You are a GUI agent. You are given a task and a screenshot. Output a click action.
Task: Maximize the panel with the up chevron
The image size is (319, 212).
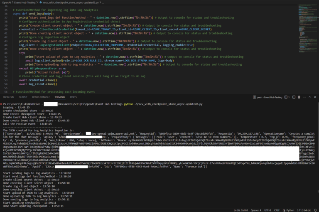click(310, 97)
